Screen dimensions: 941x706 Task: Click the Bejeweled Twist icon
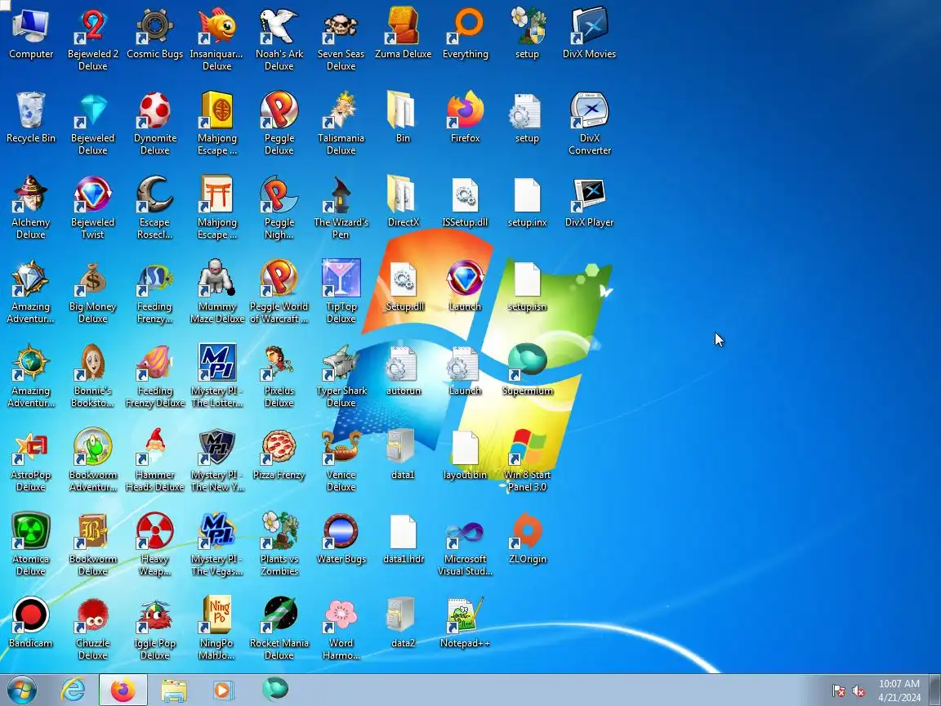click(93, 195)
